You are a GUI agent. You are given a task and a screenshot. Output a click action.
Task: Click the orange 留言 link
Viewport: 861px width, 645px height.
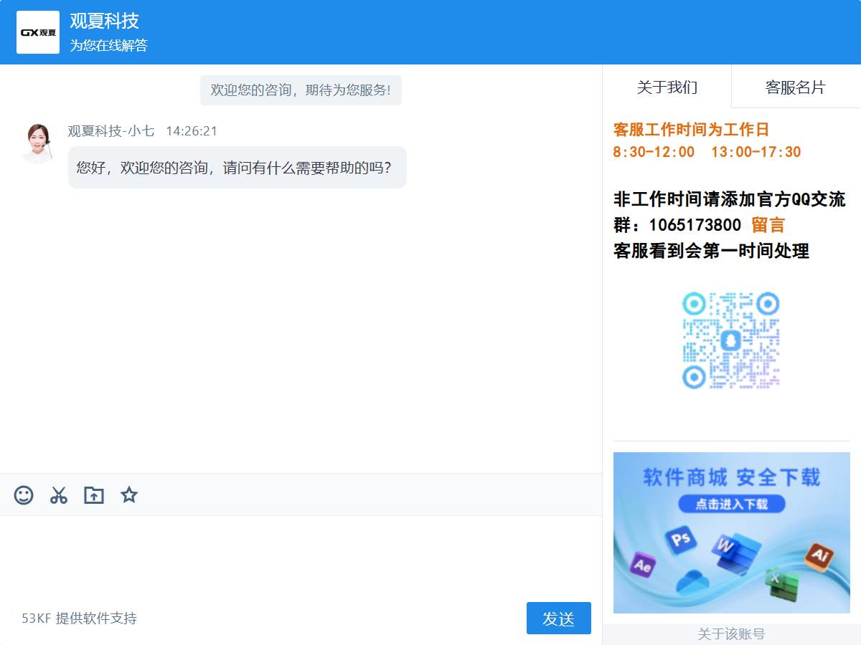[x=768, y=225]
